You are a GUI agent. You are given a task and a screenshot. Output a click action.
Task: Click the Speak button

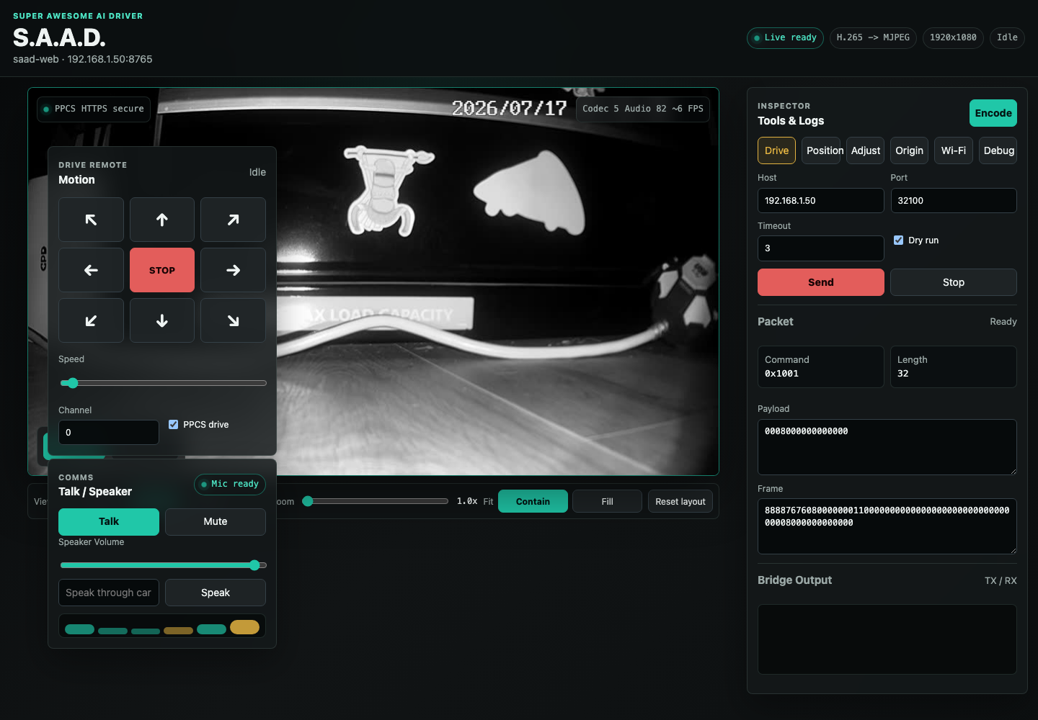tap(216, 593)
